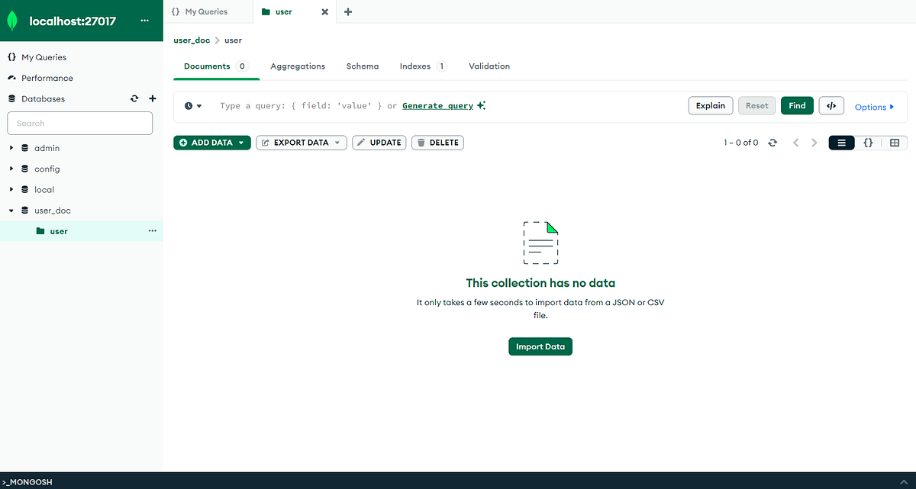Collapse the user_doc database tree
Viewport: 916px width, 489px height.
pyautogui.click(x=11, y=210)
